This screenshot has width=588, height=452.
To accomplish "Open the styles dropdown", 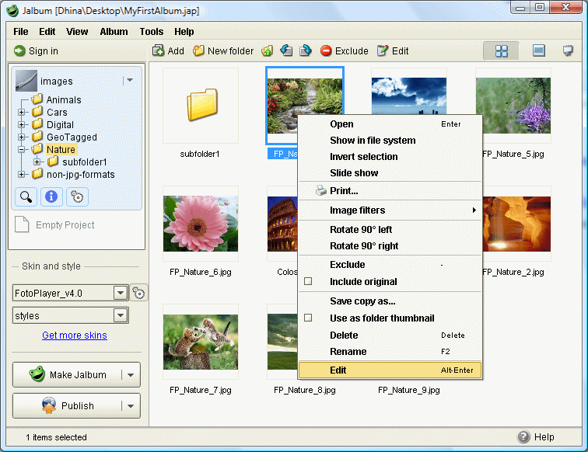I will coord(121,315).
